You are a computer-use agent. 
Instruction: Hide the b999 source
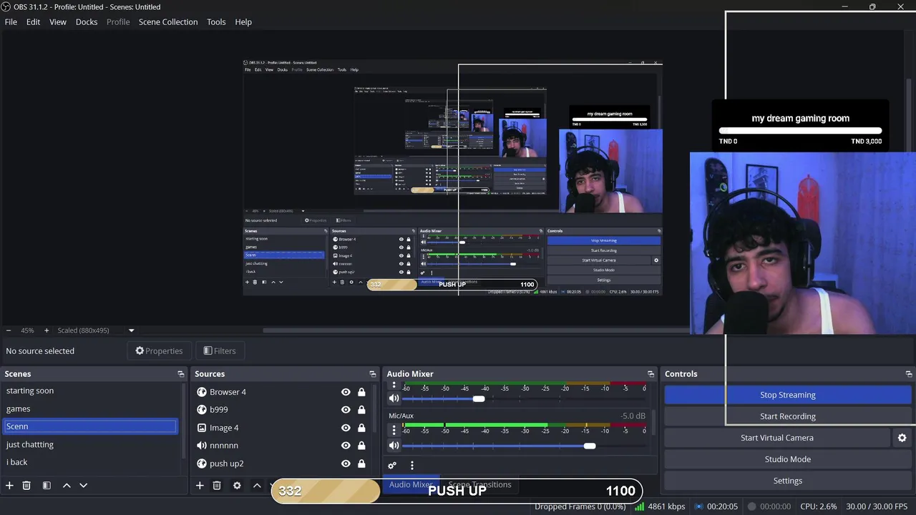346,410
